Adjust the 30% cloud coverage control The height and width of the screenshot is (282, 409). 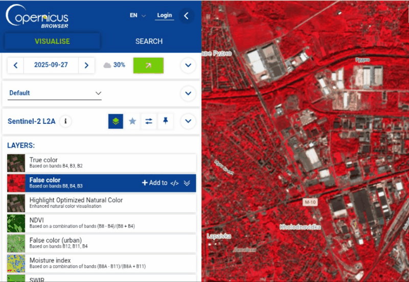(x=115, y=65)
